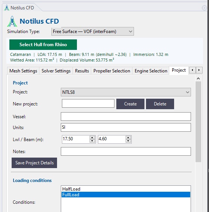Click the Units field showing SI
This screenshot has height=212, width=209.
click(126, 127)
